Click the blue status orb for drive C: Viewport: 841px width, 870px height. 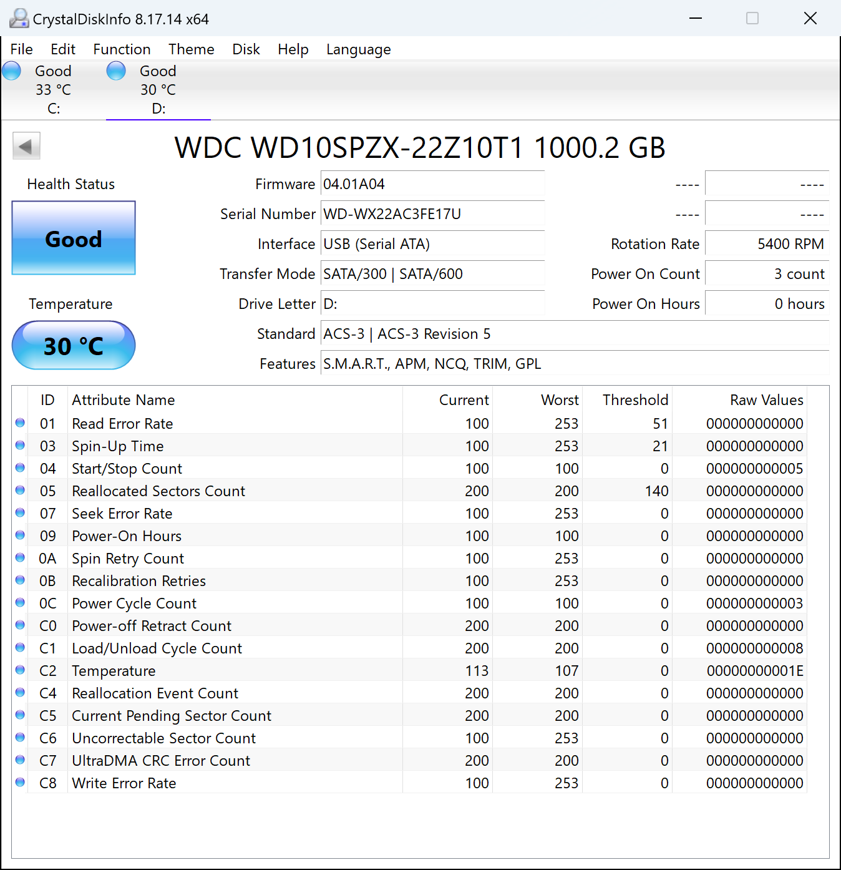pos(12,71)
